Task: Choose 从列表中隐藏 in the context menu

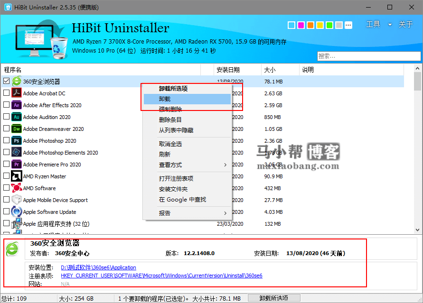Action: pos(187,130)
